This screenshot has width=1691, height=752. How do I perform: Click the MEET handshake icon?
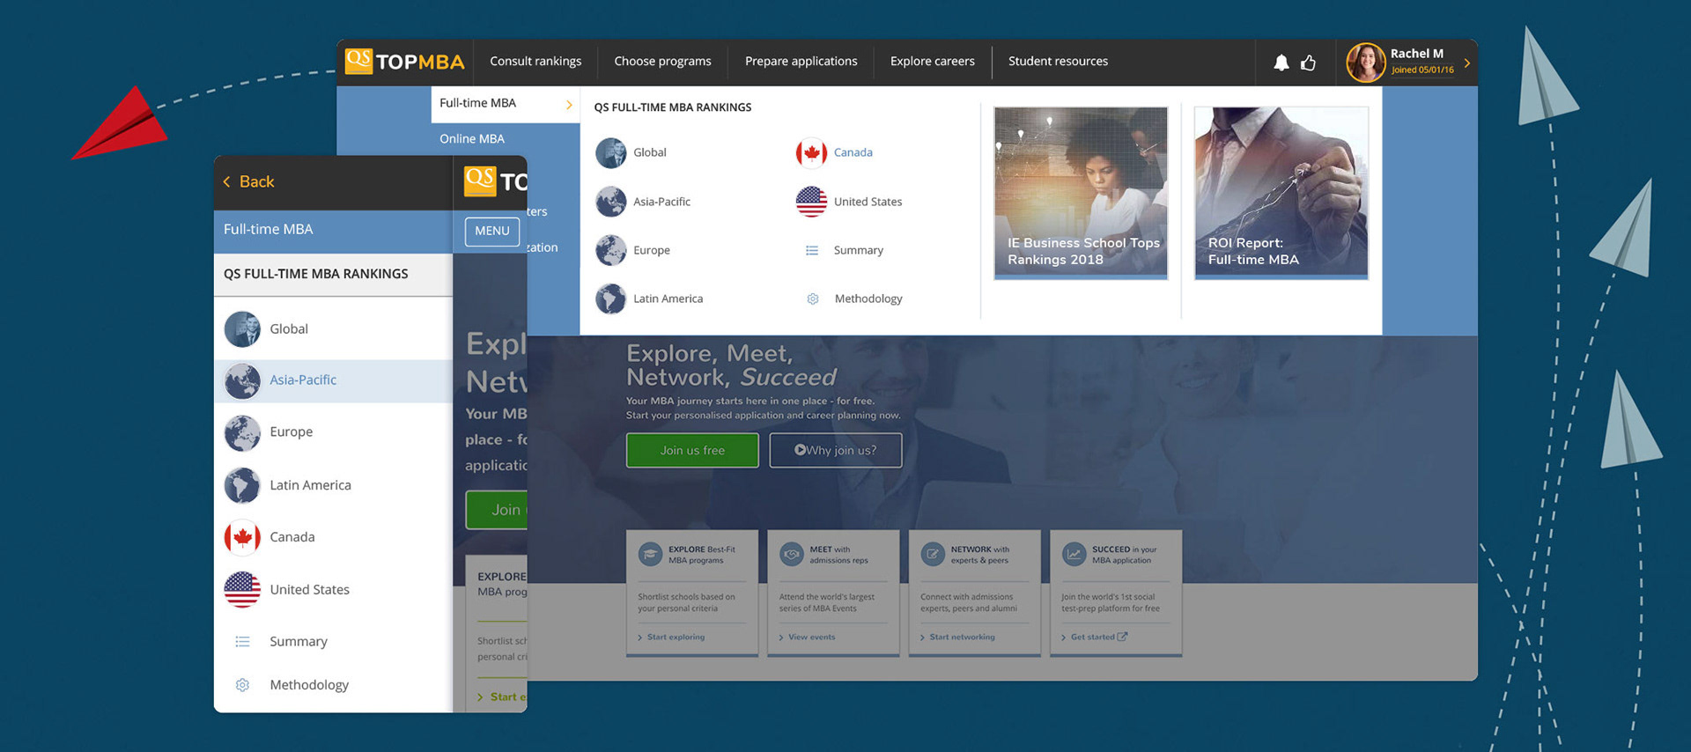(792, 554)
